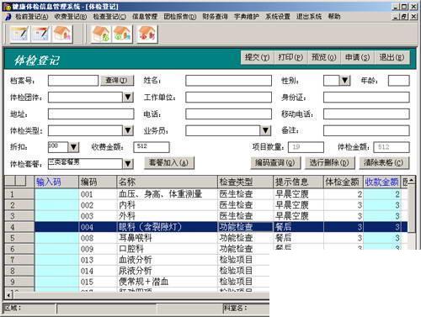The height and width of the screenshot is (317, 421).
Task: Open the 性别 dropdown
Action: click(x=345, y=81)
